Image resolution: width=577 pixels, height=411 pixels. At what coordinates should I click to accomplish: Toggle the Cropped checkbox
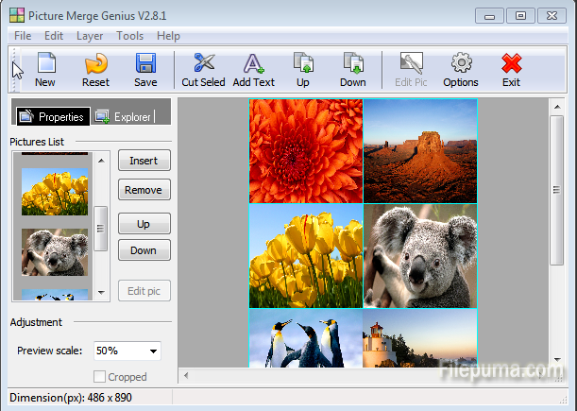[100, 377]
